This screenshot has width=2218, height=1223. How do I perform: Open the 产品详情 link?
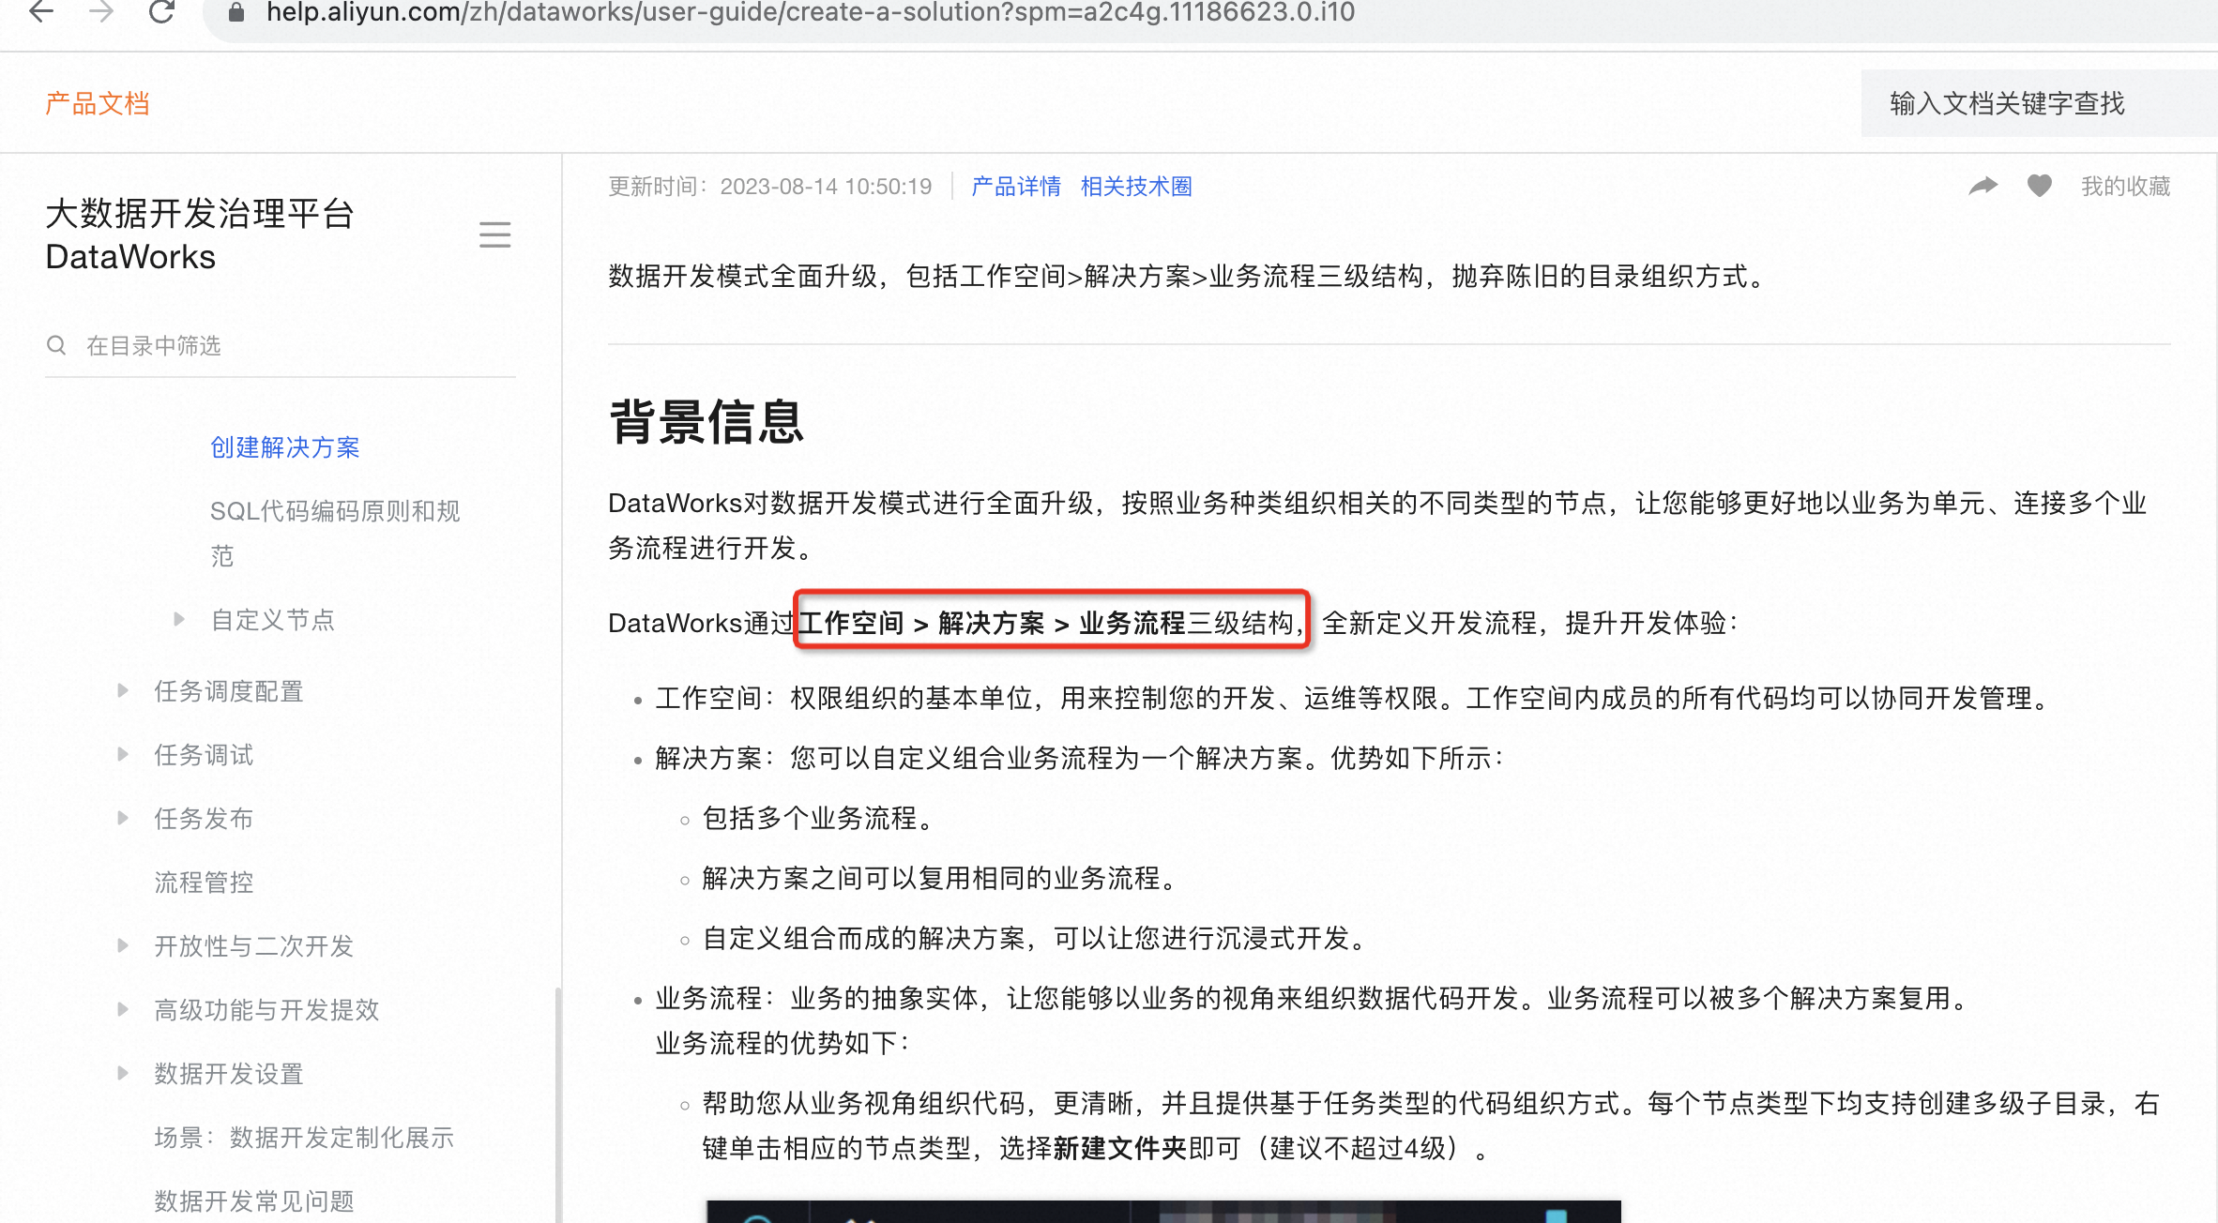point(1016,187)
